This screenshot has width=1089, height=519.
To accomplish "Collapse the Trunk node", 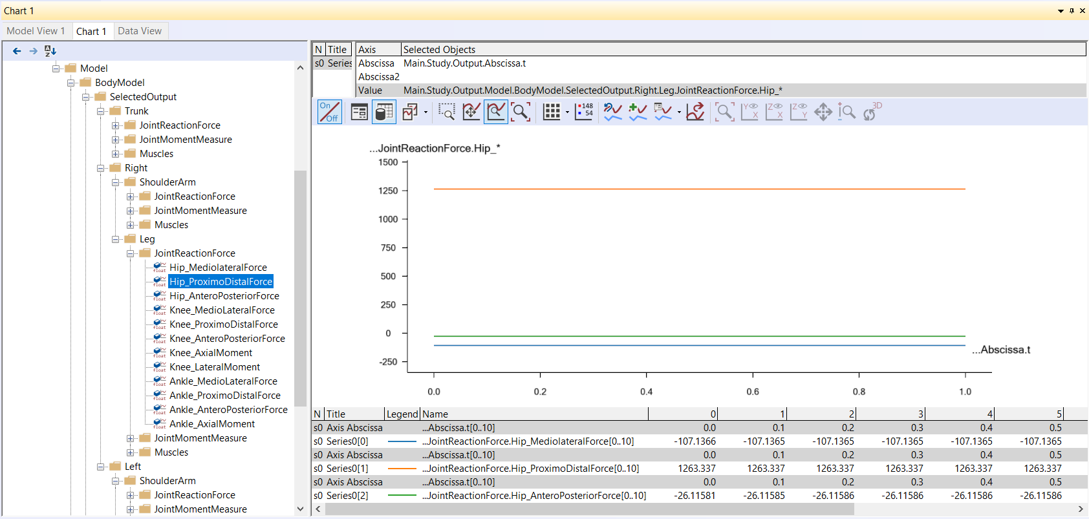I will coord(101,111).
